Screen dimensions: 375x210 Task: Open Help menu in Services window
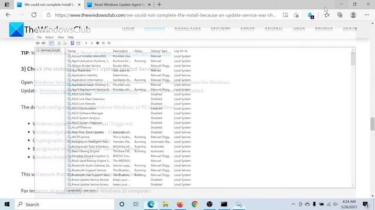coord(70,37)
